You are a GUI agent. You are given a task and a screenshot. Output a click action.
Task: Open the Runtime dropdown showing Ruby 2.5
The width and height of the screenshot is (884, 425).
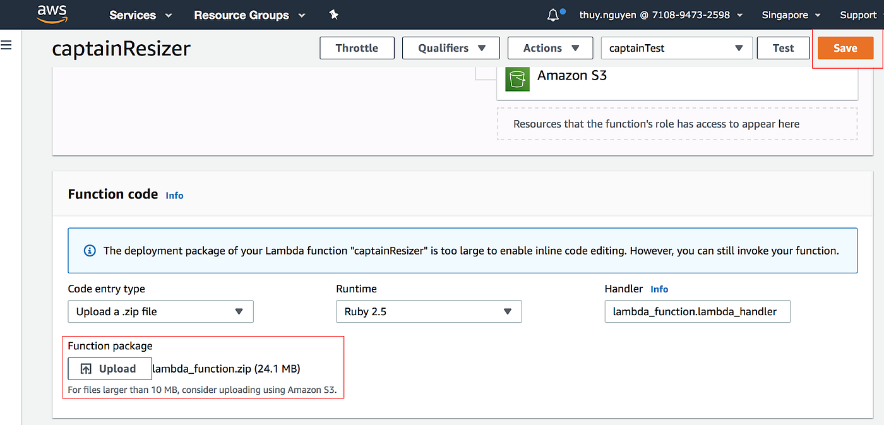(429, 311)
